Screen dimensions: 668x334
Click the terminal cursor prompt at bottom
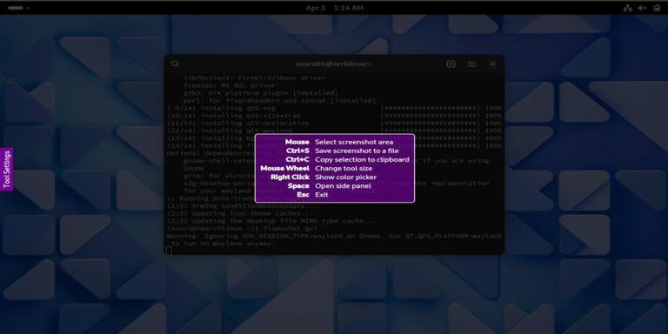[169, 250]
